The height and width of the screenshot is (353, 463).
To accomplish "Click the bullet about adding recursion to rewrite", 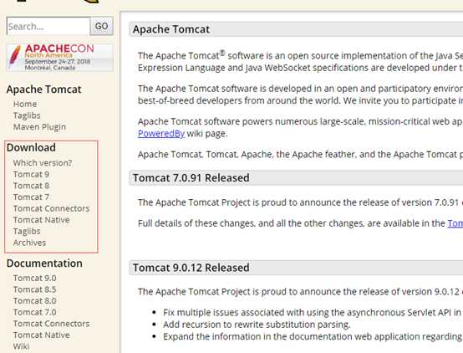I will click(257, 325).
